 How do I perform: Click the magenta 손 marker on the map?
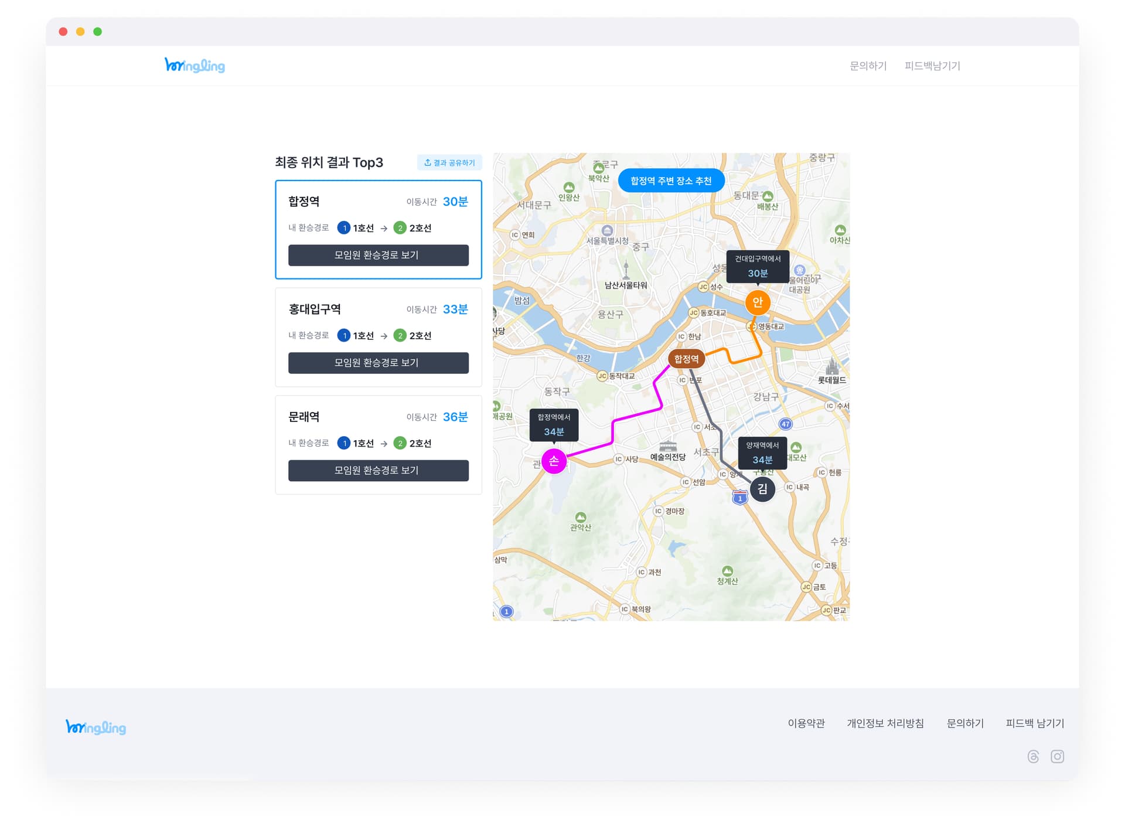pyautogui.click(x=554, y=461)
